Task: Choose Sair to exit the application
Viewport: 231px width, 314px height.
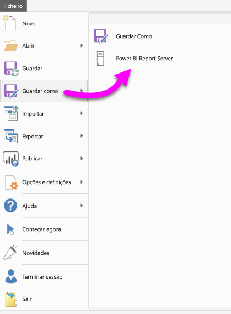Action: (27, 299)
